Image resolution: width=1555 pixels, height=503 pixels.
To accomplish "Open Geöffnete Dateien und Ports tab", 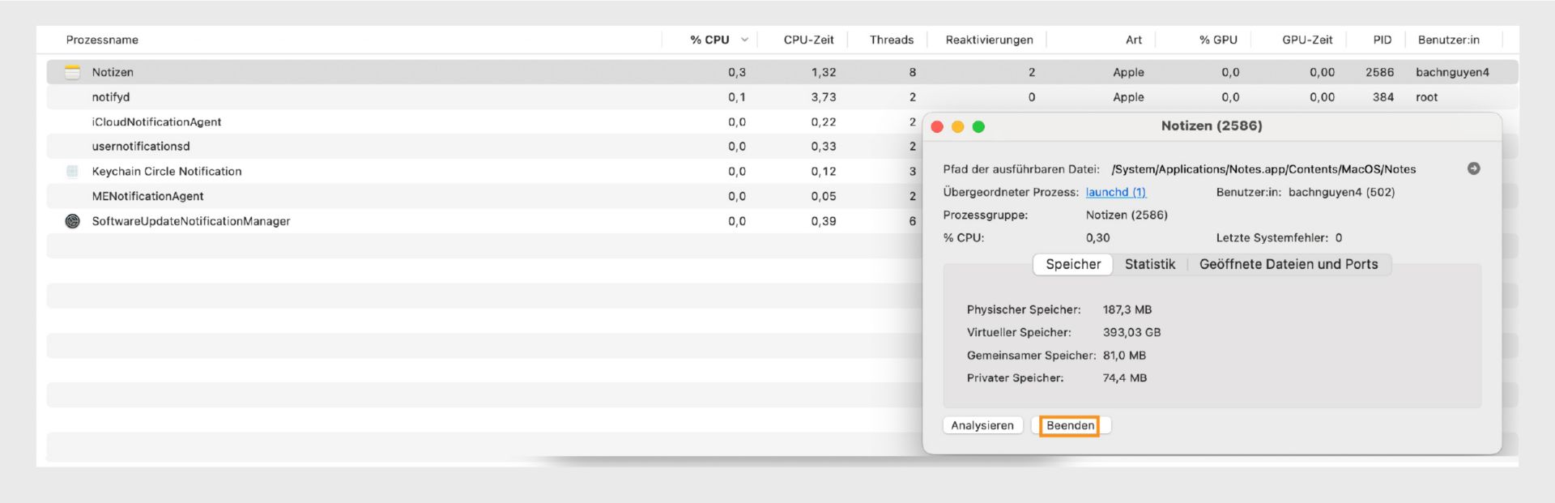I will click(x=1289, y=264).
